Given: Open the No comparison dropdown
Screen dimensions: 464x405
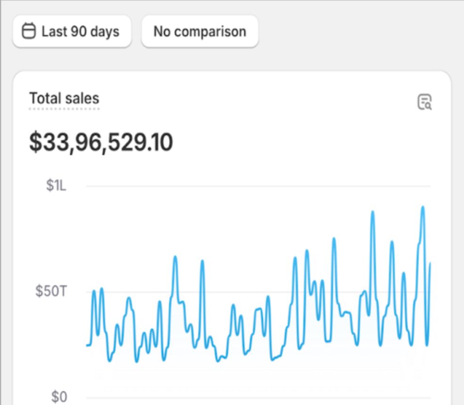Looking at the screenshot, I should click(x=200, y=32).
